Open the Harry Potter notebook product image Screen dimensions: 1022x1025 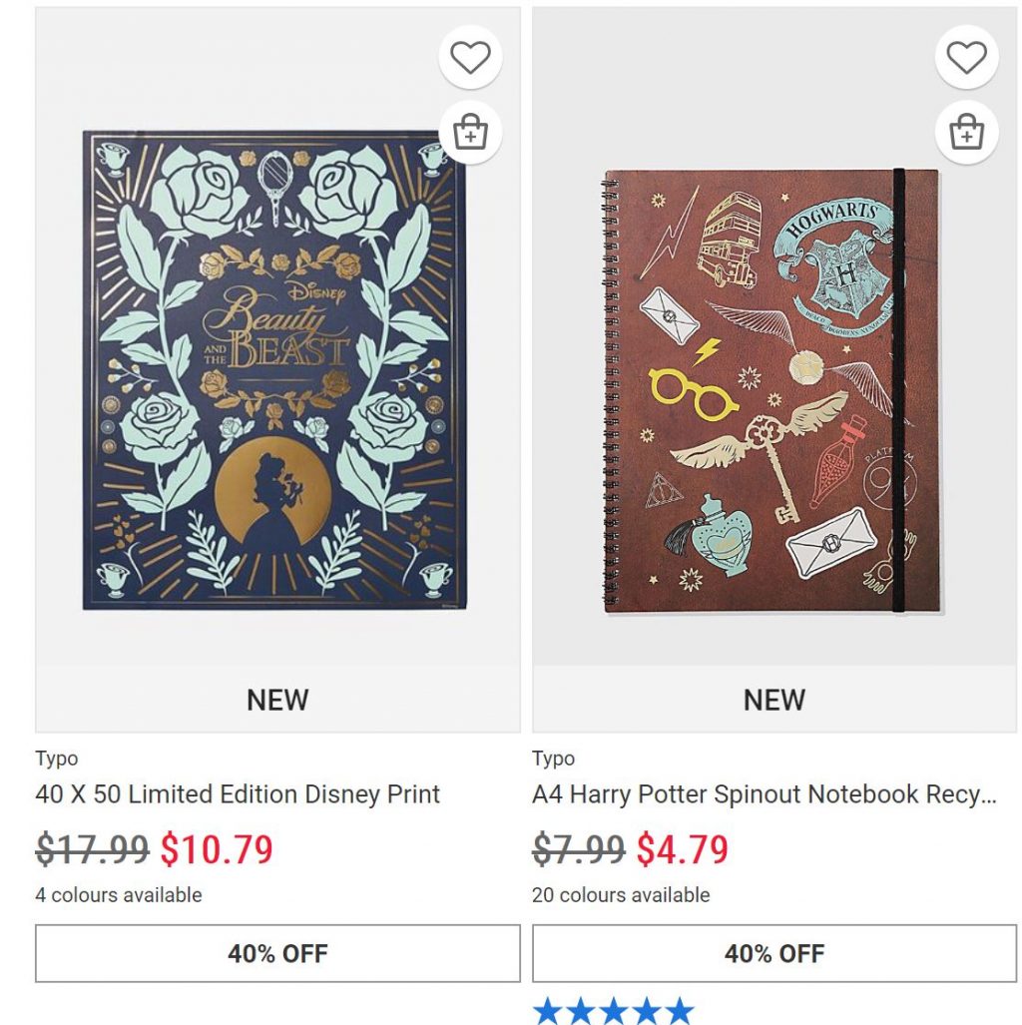coord(770,391)
